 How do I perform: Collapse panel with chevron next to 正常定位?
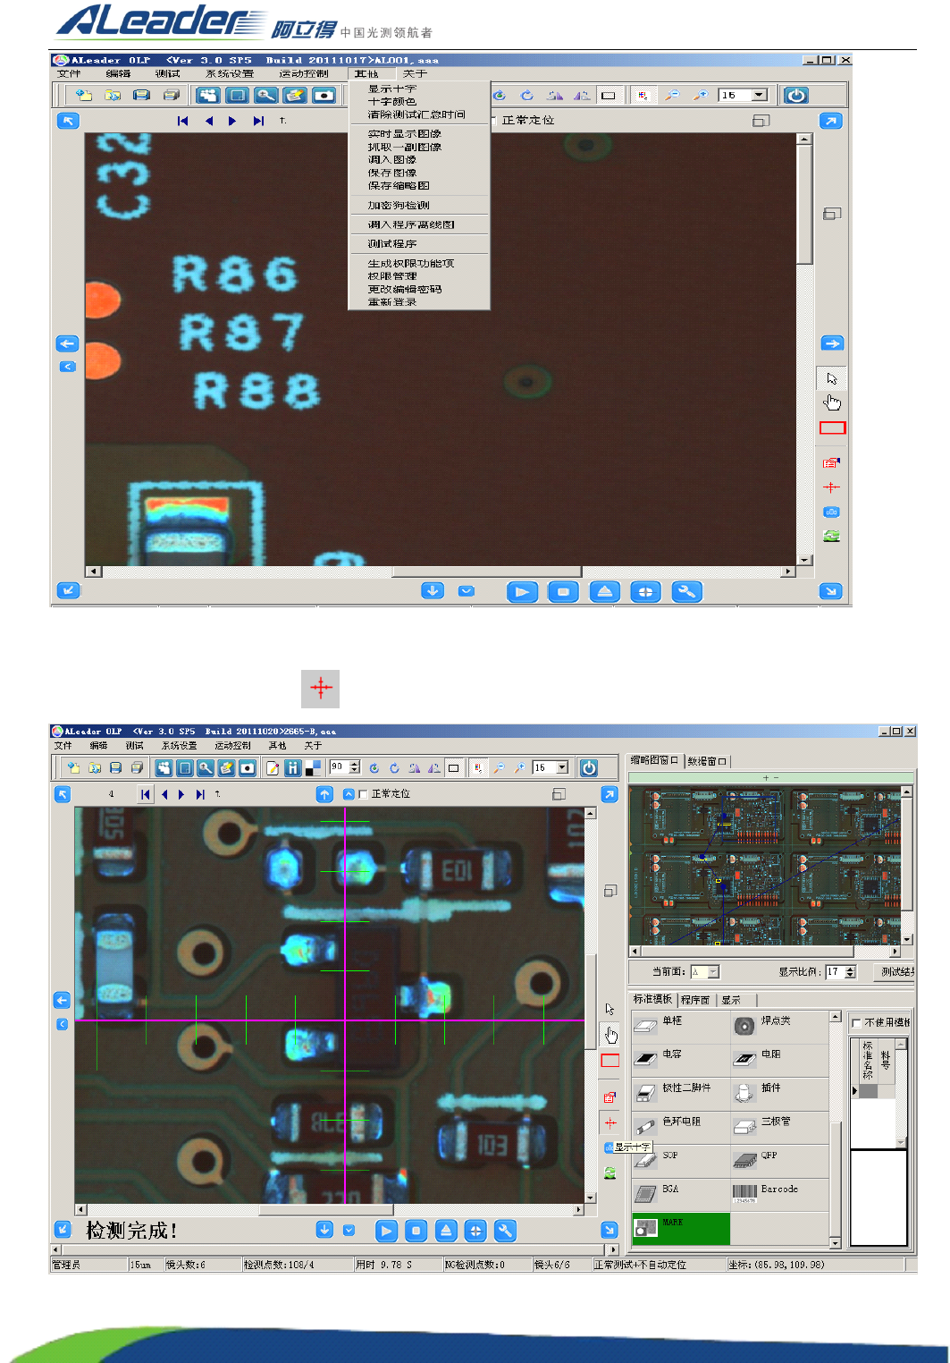tap(349, 794)
